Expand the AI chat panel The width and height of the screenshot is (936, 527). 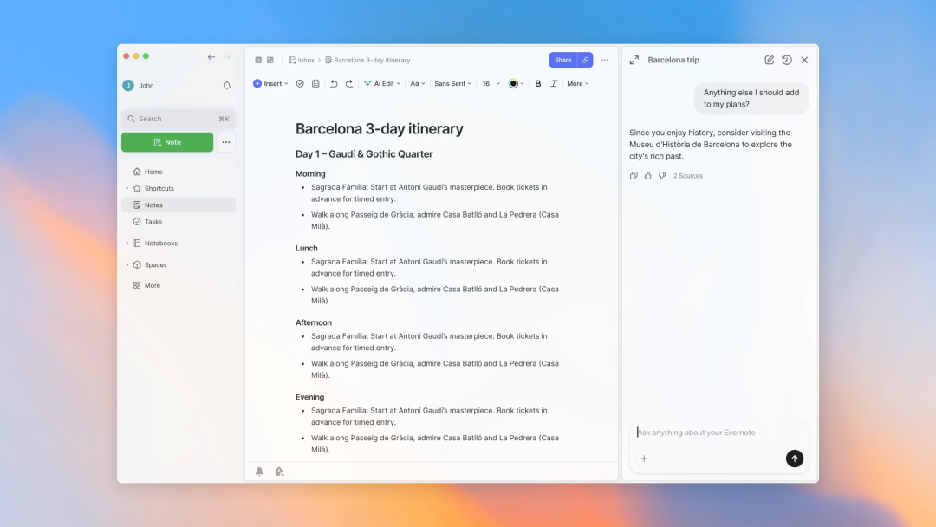click(634, 60)
